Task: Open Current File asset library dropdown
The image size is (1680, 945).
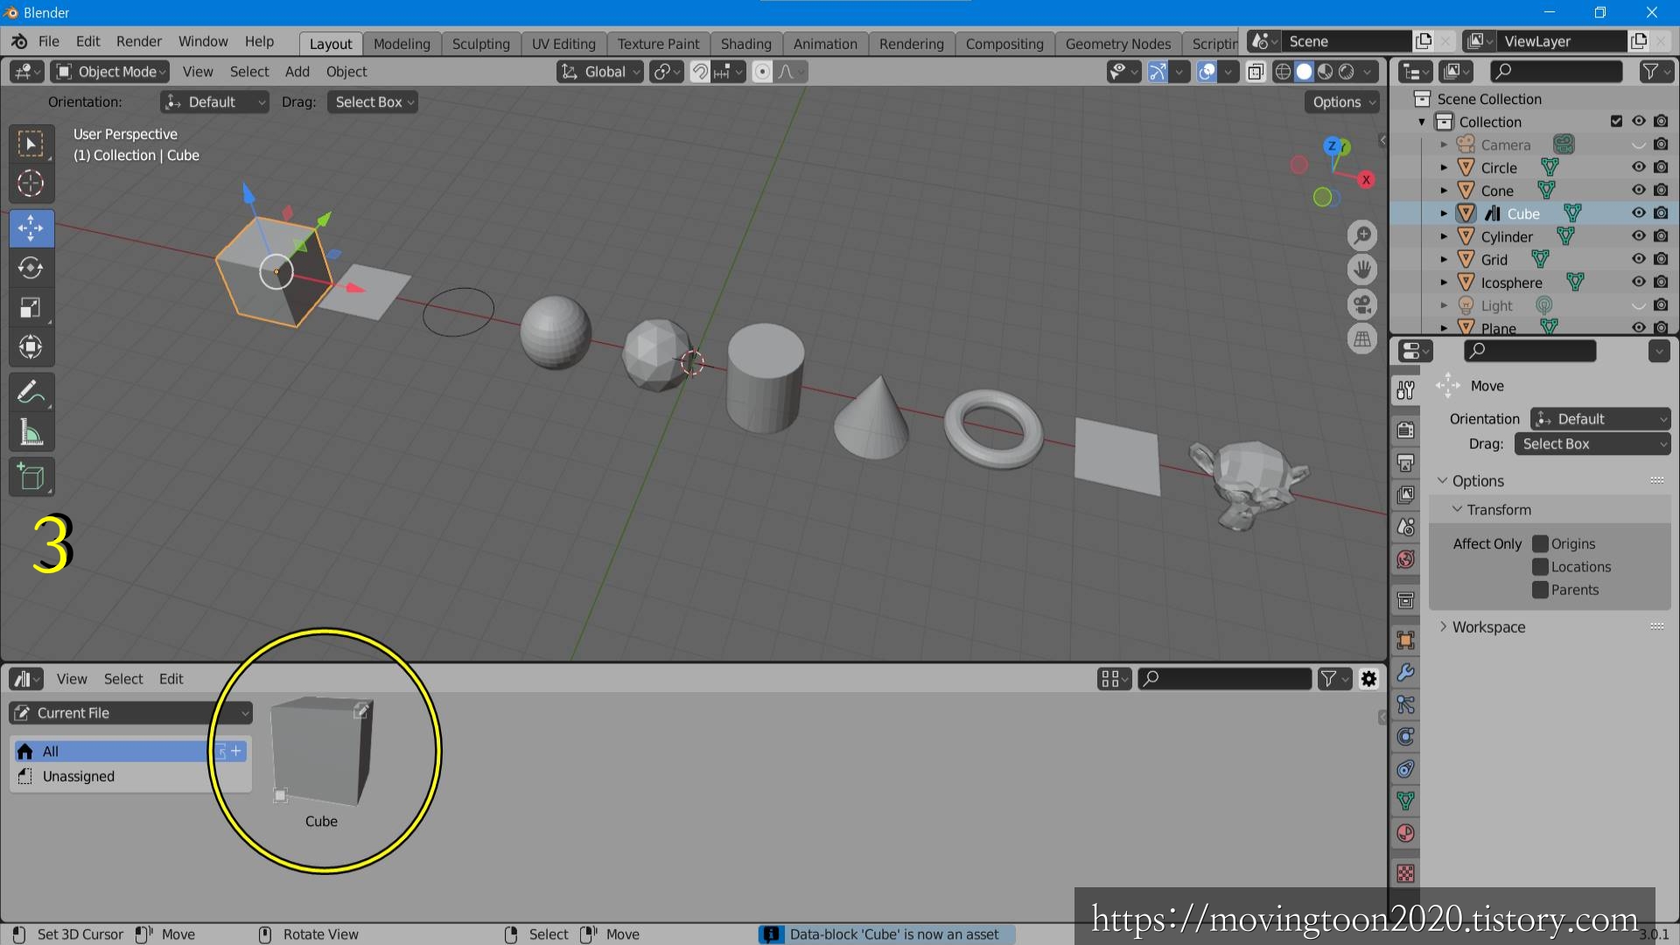Action: (131, 713)
